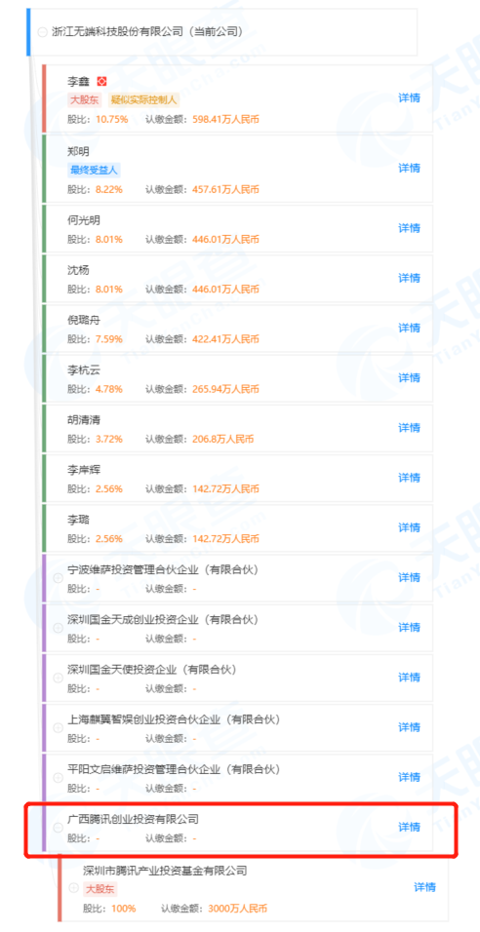
Task: Open 详情 for 倪璐舟
Action: (x=409, y=328)
